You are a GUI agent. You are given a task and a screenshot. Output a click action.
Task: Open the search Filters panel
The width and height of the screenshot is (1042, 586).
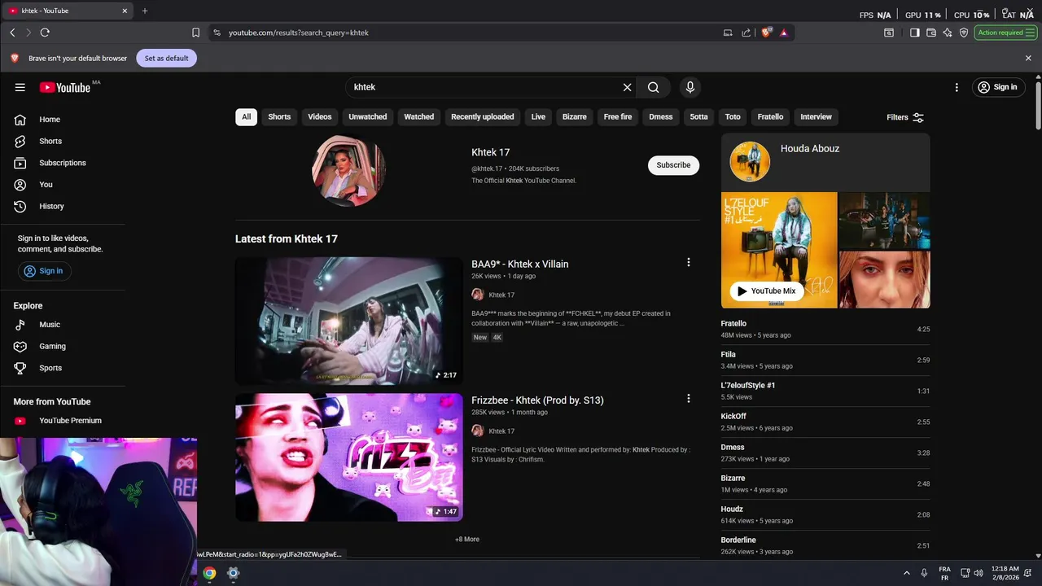tap(905, 117)
